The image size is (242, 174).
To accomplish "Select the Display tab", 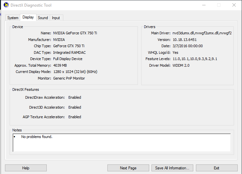I will pos(28,17).
